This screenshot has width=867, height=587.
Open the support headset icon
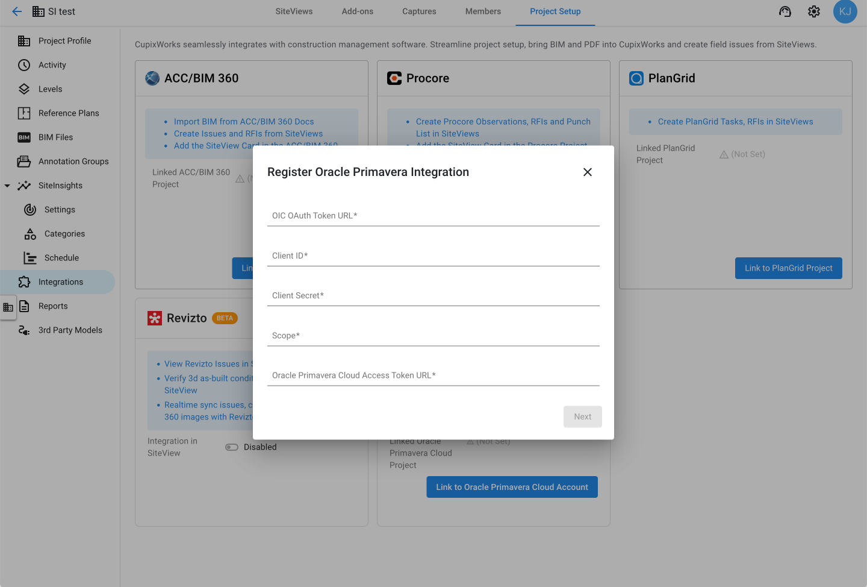pyautogui.click(x=785, y=11)
